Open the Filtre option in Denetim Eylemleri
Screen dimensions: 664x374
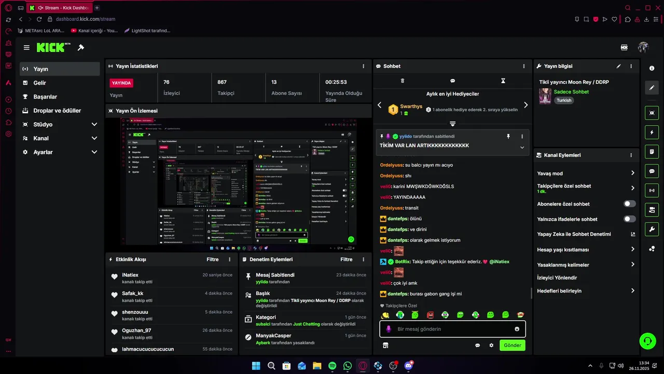pyautogui.click(x=347, y=259)
